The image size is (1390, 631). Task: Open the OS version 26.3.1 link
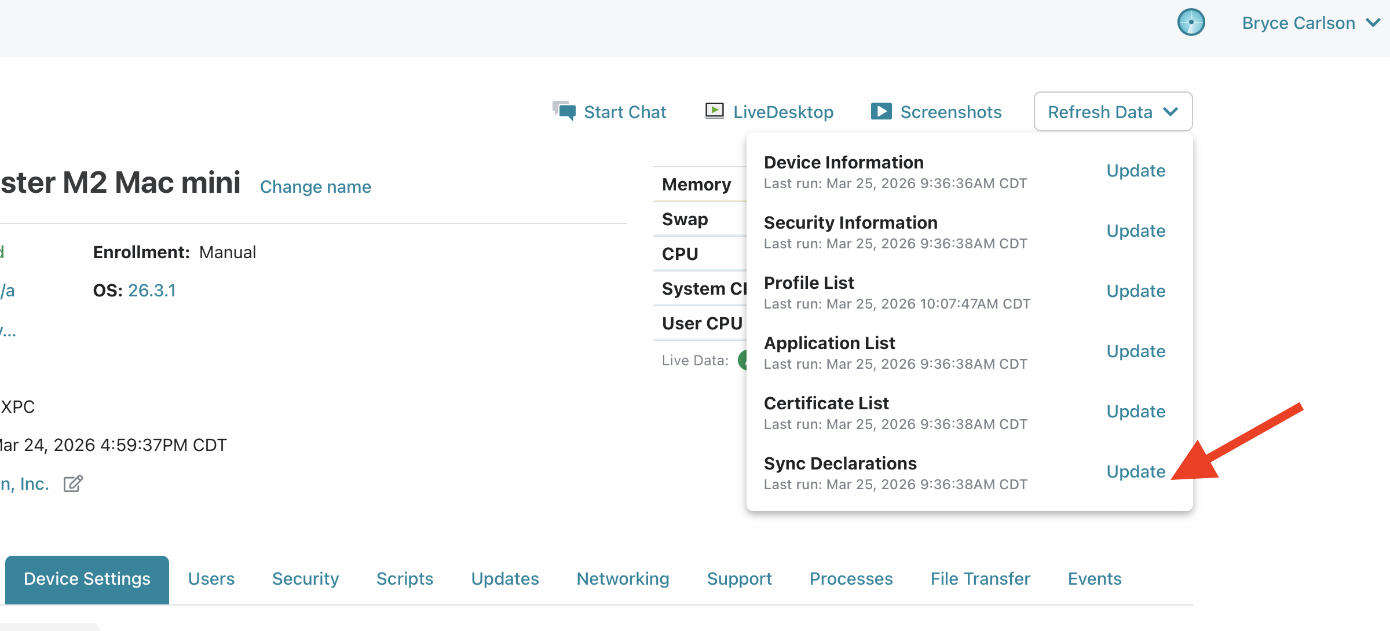[x=152, y=290]
